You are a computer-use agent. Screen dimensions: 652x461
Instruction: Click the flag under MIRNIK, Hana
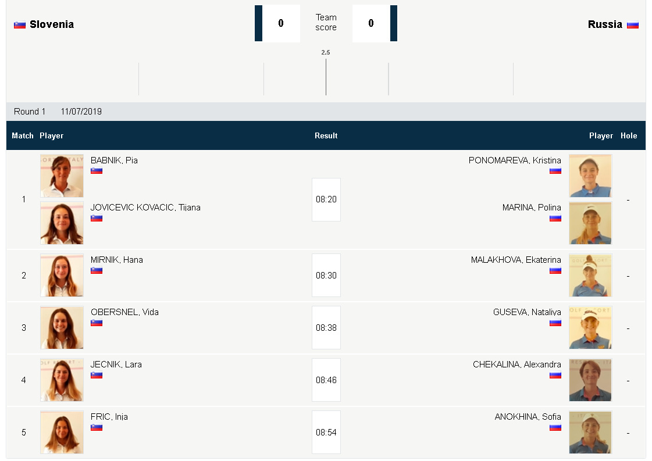97,270
